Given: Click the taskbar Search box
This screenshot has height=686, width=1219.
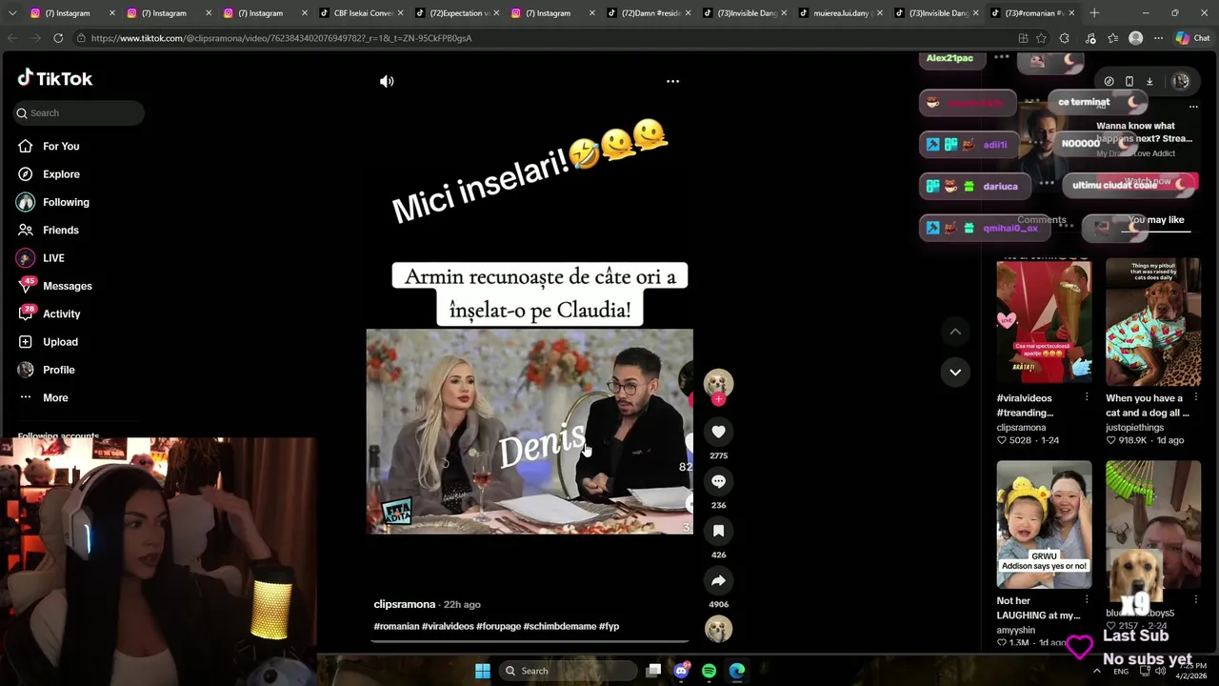Looking at the screenshot, I should click(568, 671).
